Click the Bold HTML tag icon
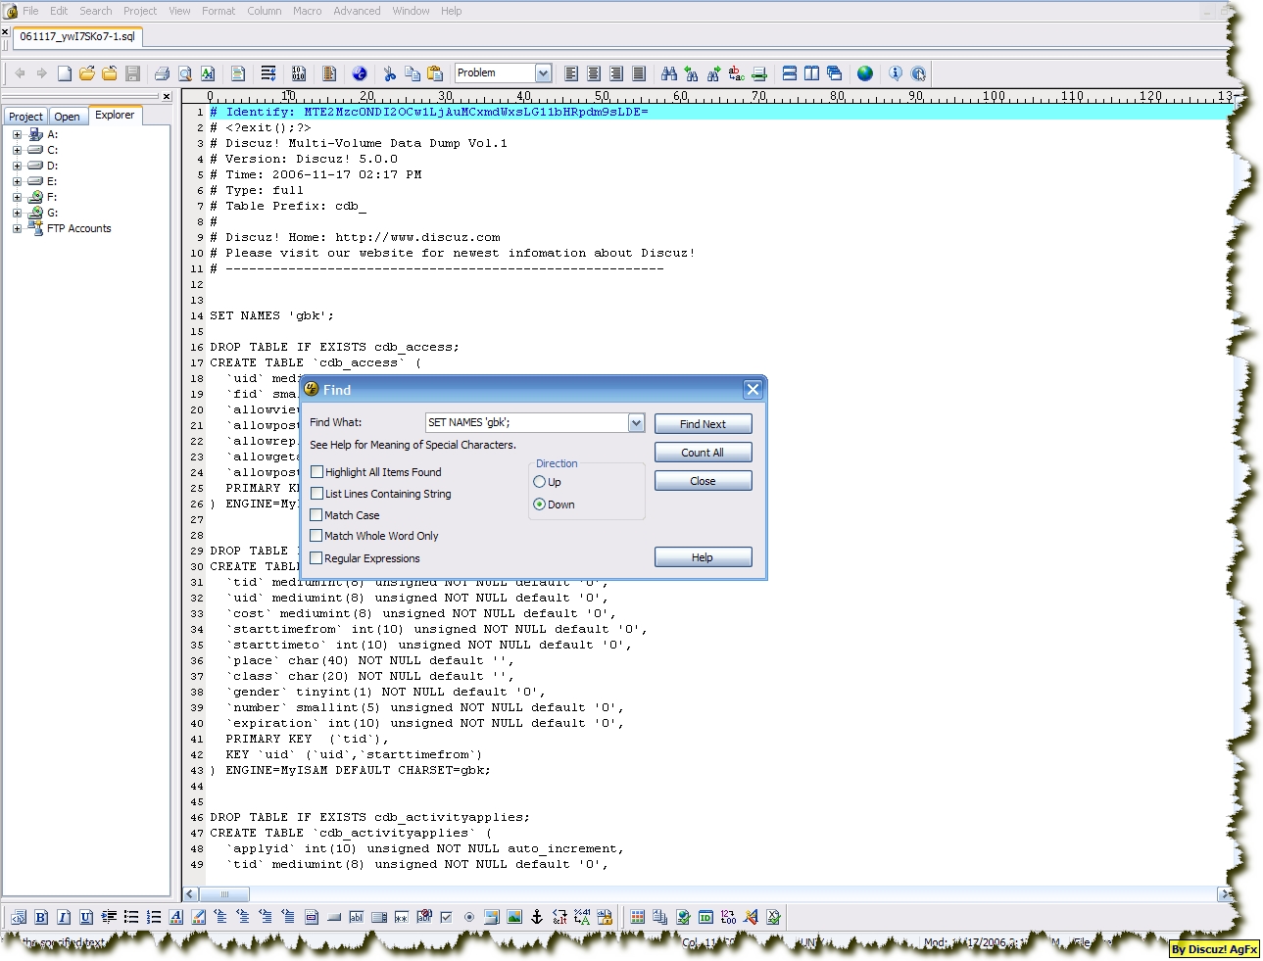Image resolution: width=1263 pixels, height=961 pixels. [41, 917]
